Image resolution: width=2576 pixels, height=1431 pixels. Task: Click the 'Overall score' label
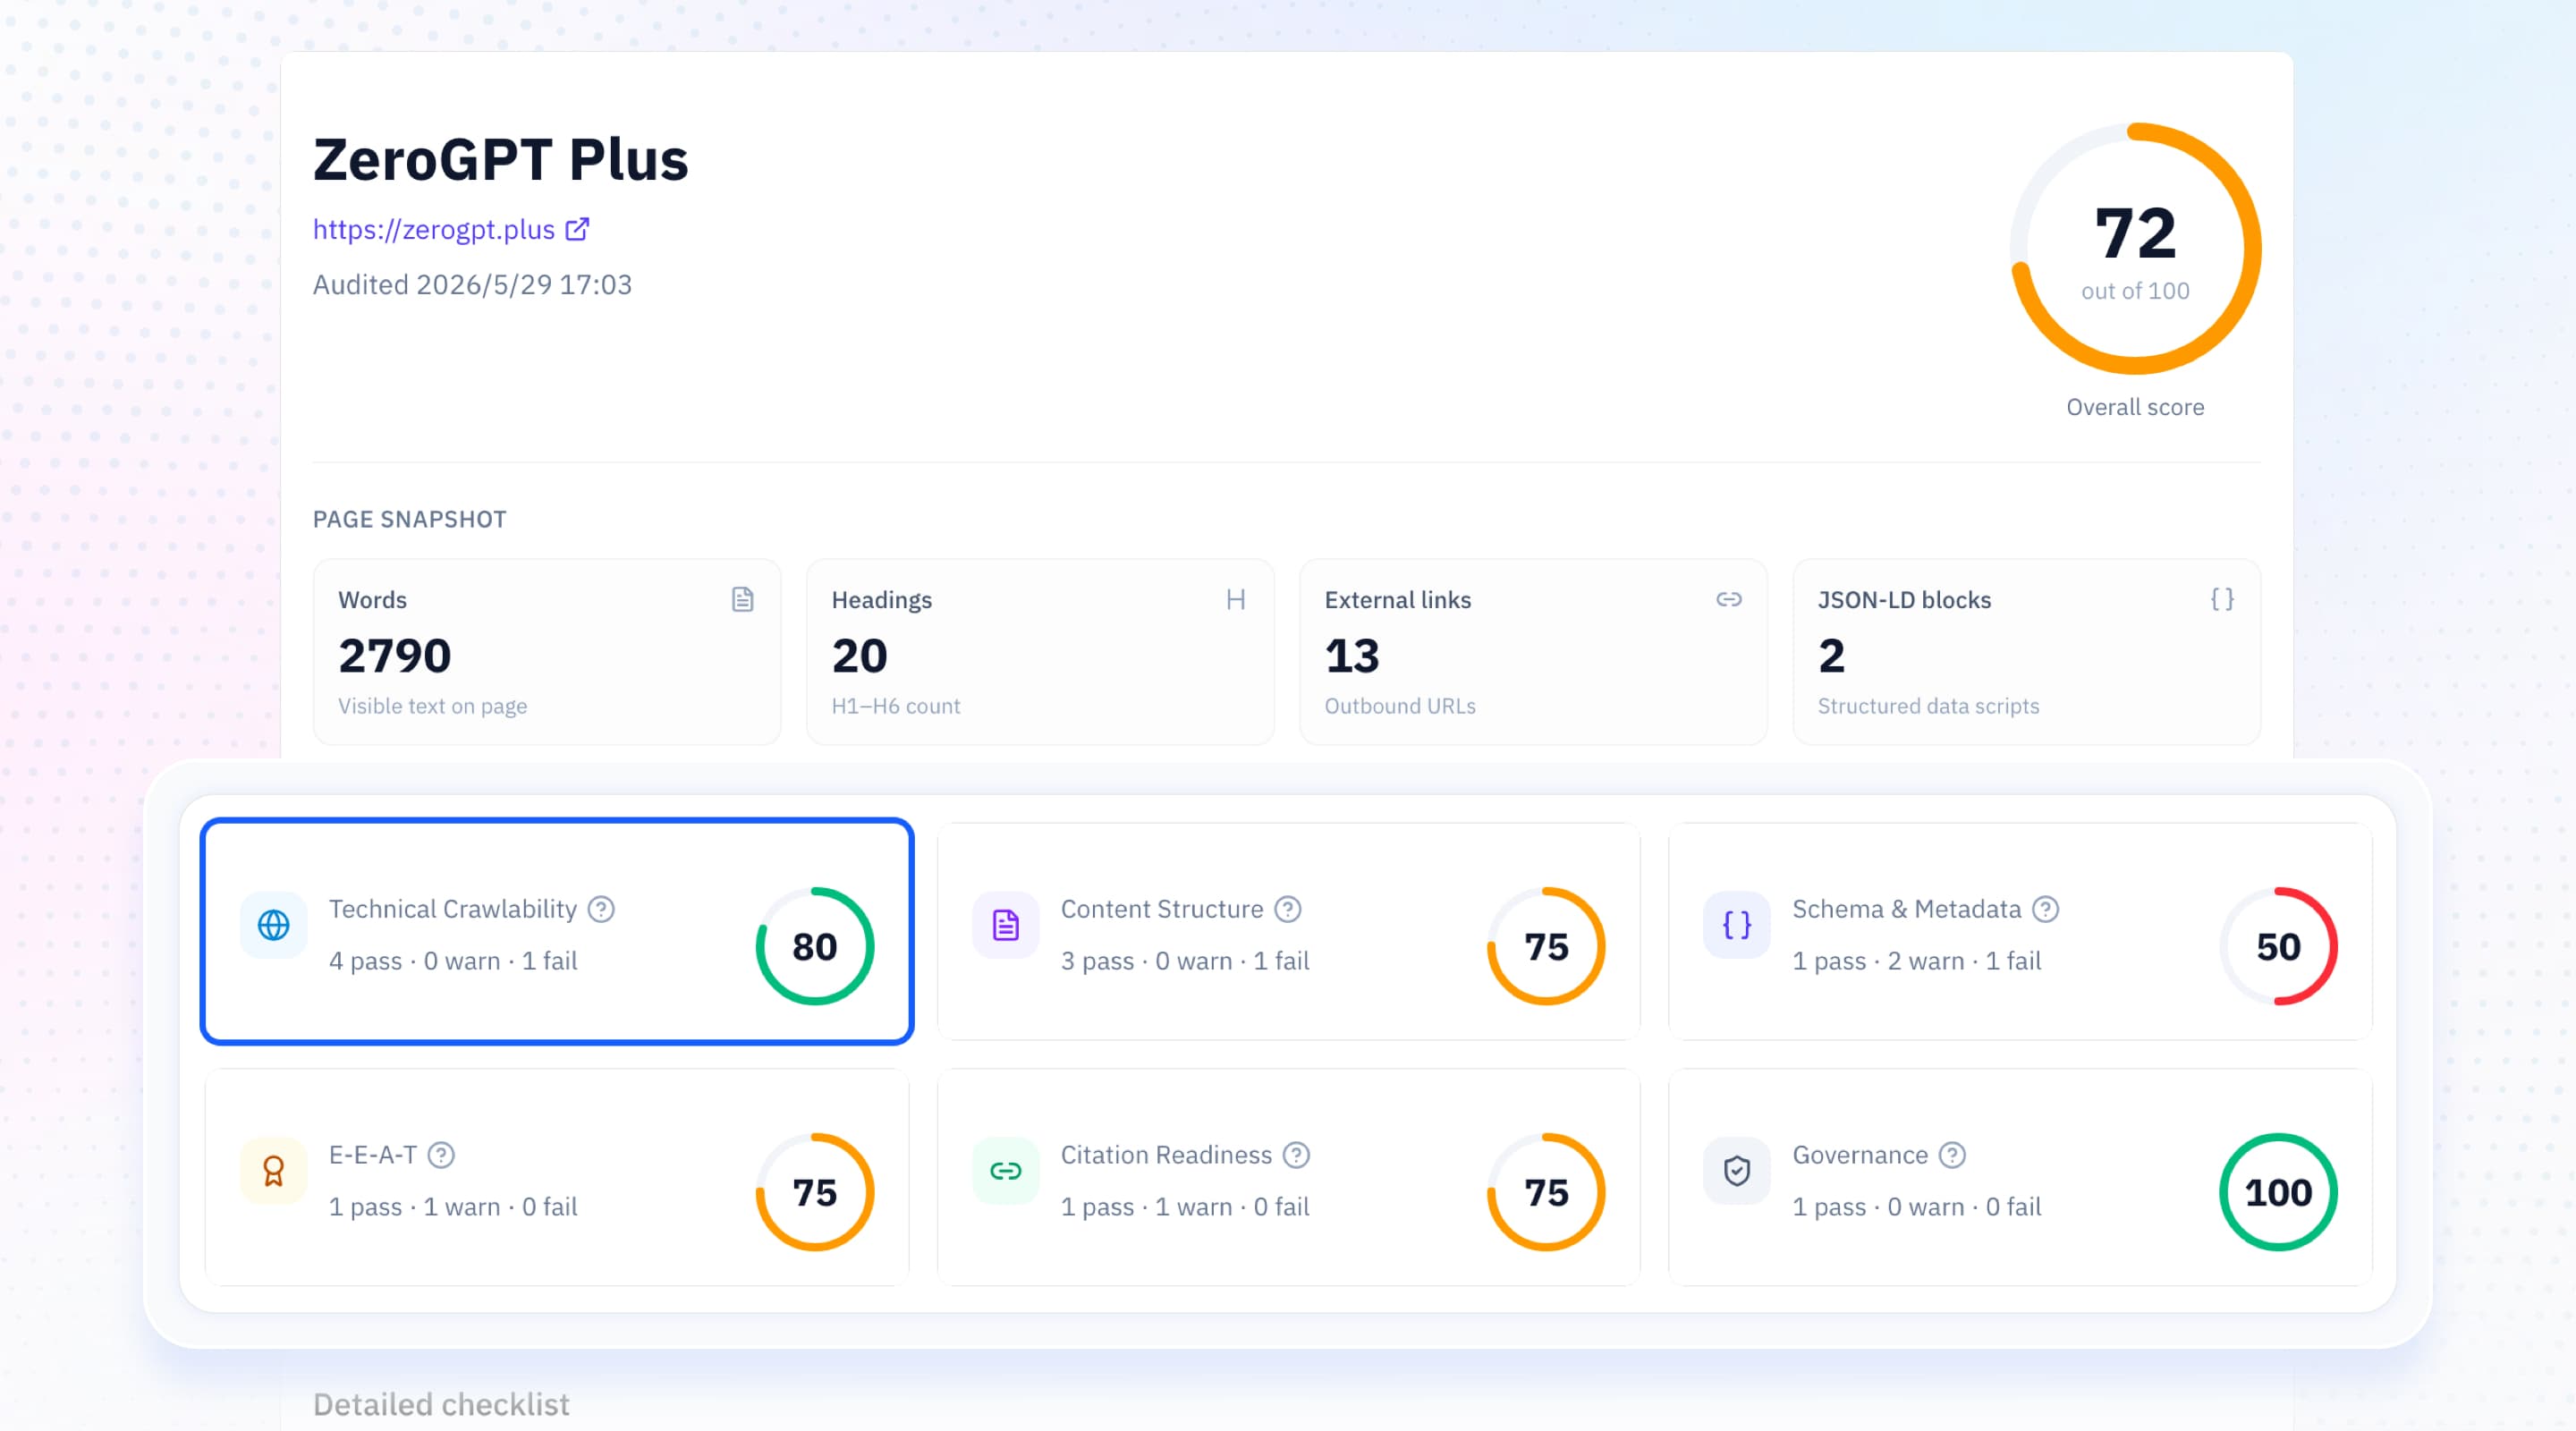(2135, 407)
